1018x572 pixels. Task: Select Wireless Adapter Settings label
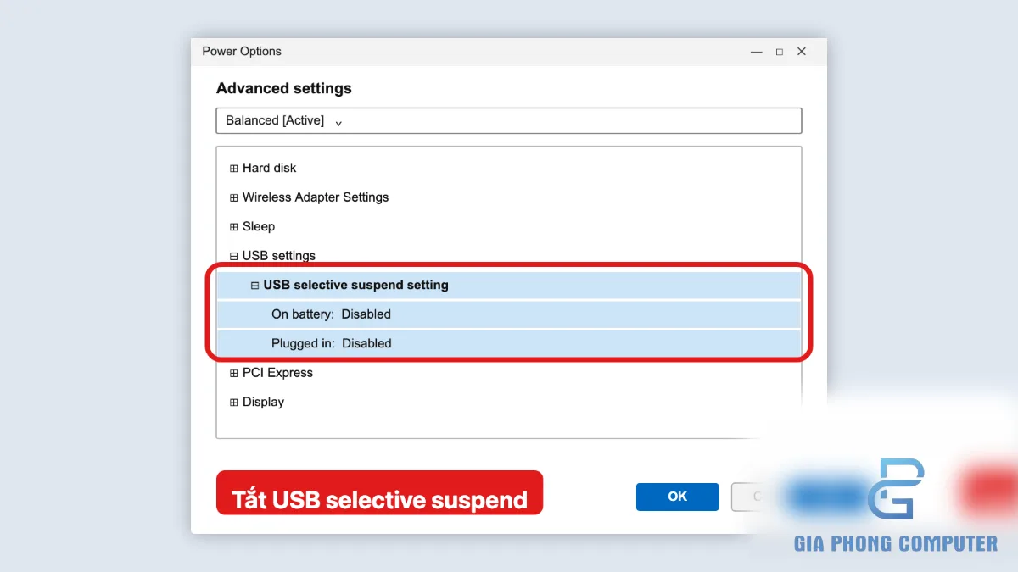tap(316, 197)
